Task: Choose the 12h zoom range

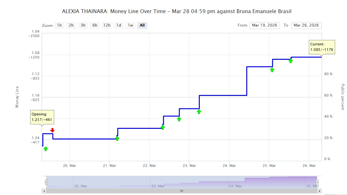Action: point(107,25)
